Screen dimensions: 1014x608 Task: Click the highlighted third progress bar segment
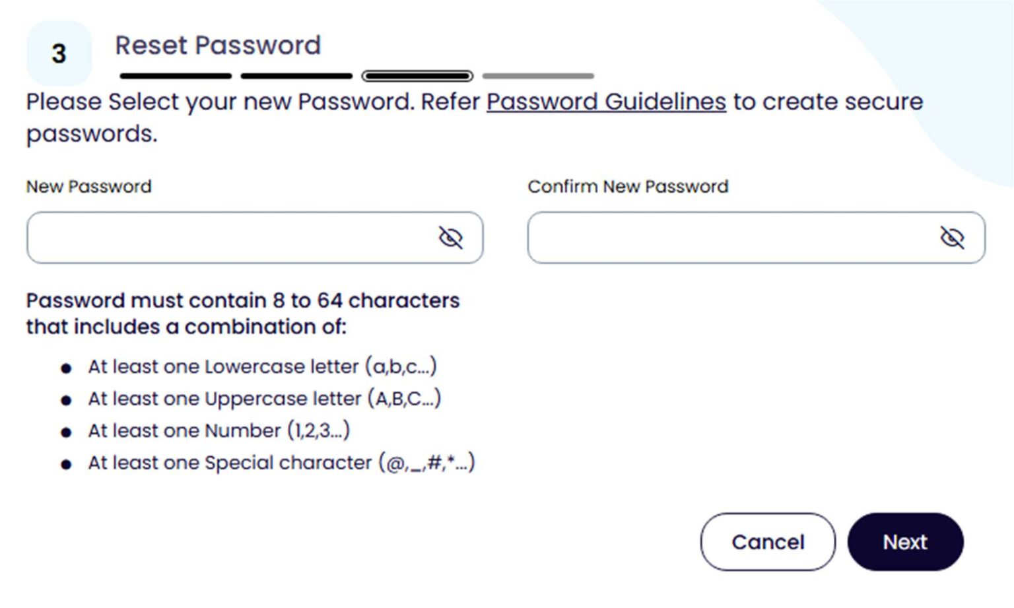point(417,76)
